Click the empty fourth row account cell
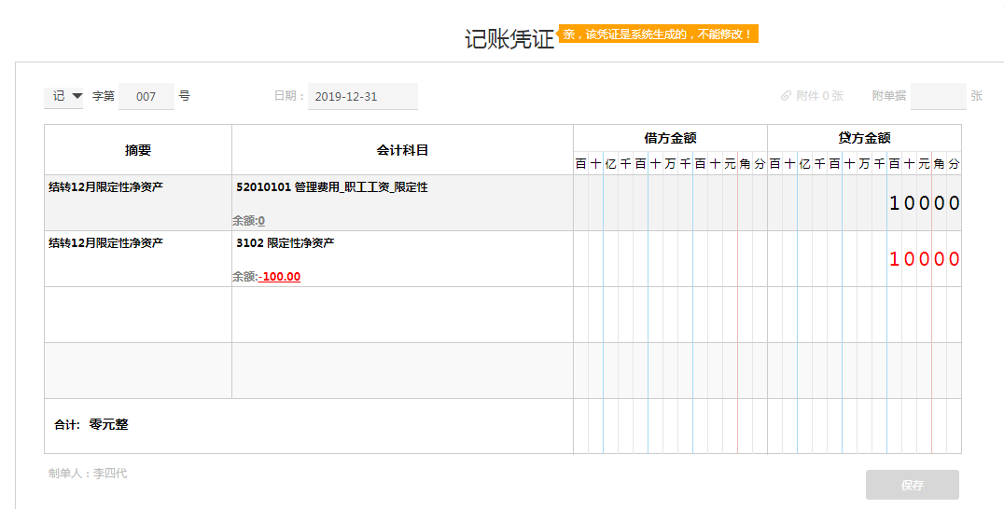The image size is (1004, 509). click(402, 370)
